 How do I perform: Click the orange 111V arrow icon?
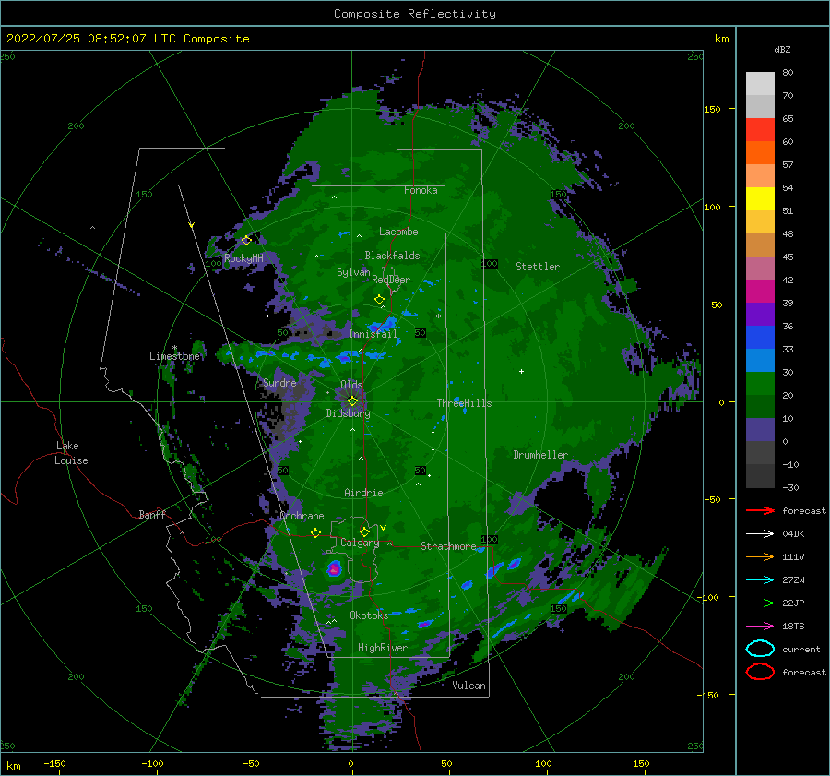click(760, 556)
